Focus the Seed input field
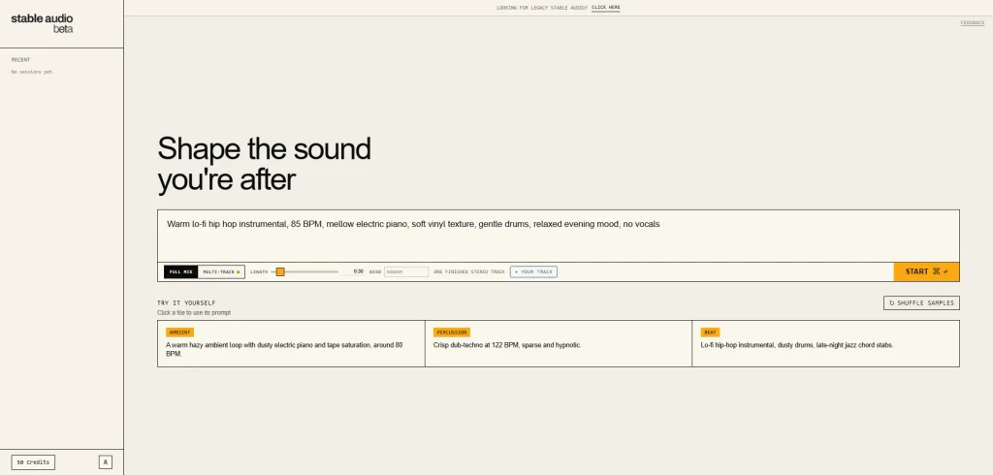The image size is (993, 475). click(x=406, y=271)
